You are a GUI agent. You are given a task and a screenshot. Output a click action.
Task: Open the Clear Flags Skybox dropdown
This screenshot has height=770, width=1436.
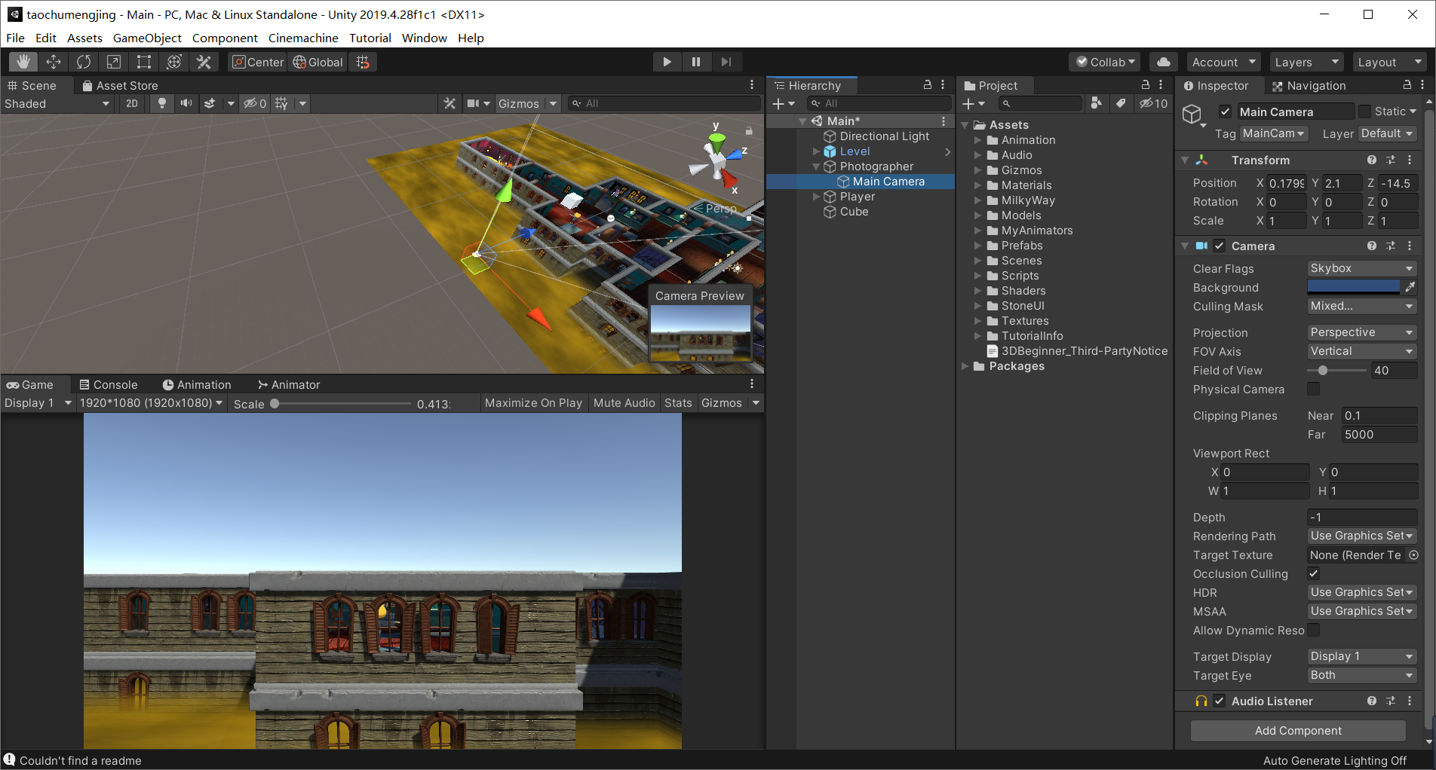(x=1361, y=268)
